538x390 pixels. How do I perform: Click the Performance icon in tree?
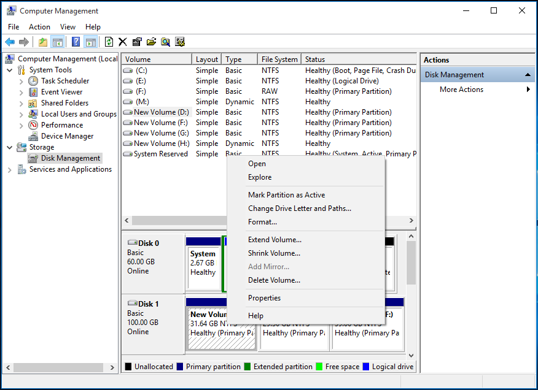tap(33, 125)
